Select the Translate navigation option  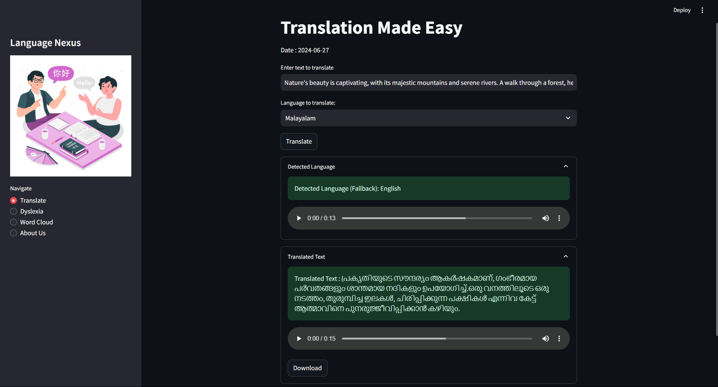tap(28, 201)
